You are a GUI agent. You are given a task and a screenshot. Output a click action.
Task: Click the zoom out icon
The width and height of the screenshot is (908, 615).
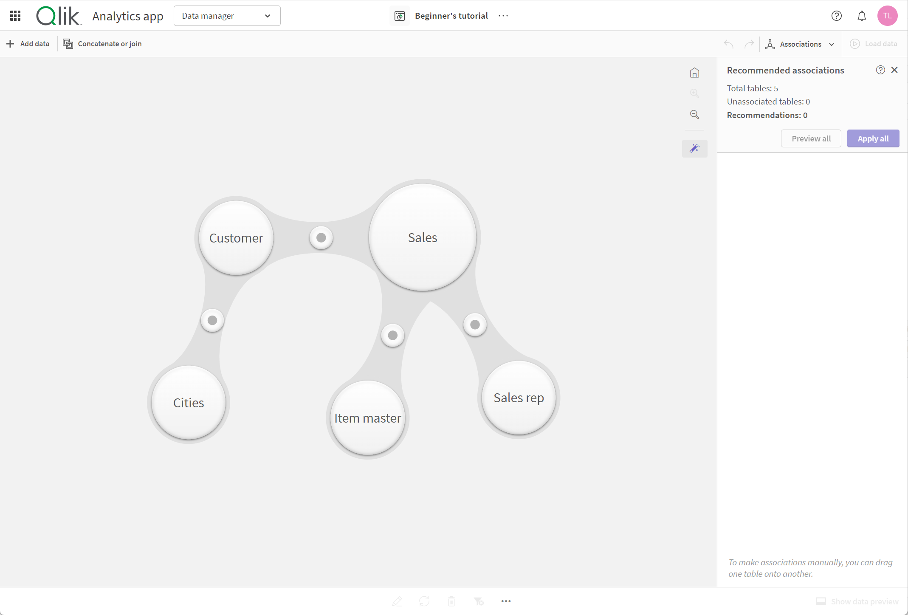click(694, 115)
